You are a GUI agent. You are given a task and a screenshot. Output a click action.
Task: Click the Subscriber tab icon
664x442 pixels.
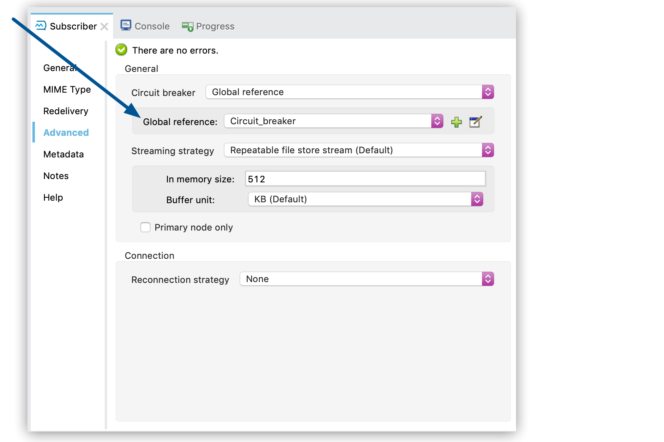pyautogui.click(x=40, y=25)
